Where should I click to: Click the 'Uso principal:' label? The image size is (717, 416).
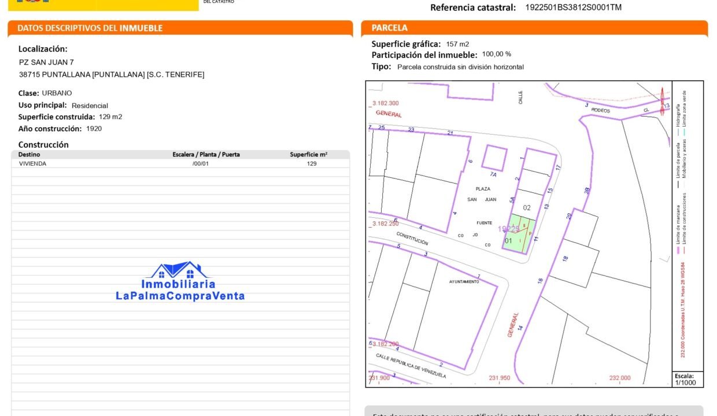click(43, 105)
